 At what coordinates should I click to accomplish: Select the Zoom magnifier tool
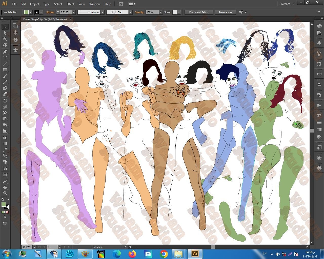coord(5,193)
